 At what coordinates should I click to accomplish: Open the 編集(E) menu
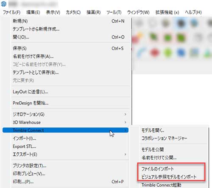click(x=33, y=12)
